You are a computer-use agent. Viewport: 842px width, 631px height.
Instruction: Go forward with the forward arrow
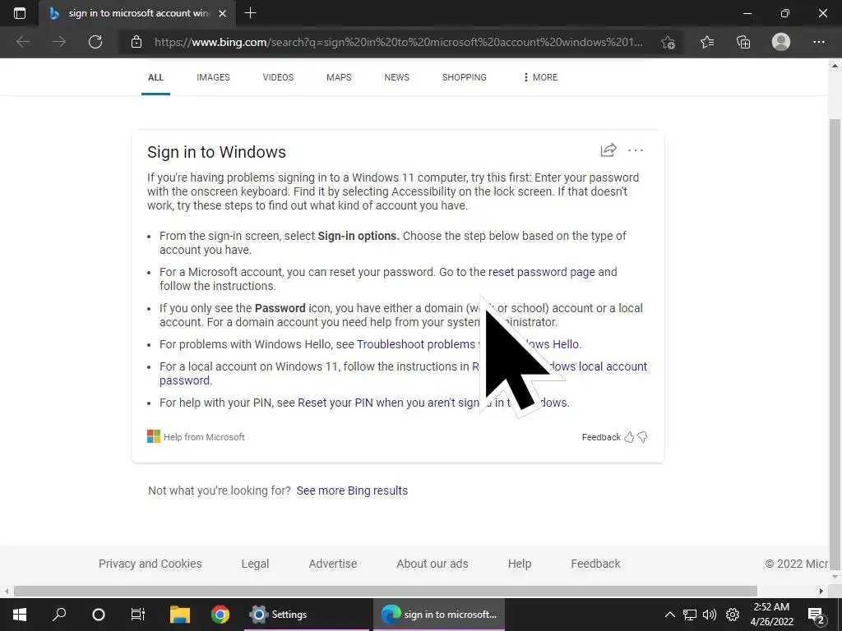point(59,42)
